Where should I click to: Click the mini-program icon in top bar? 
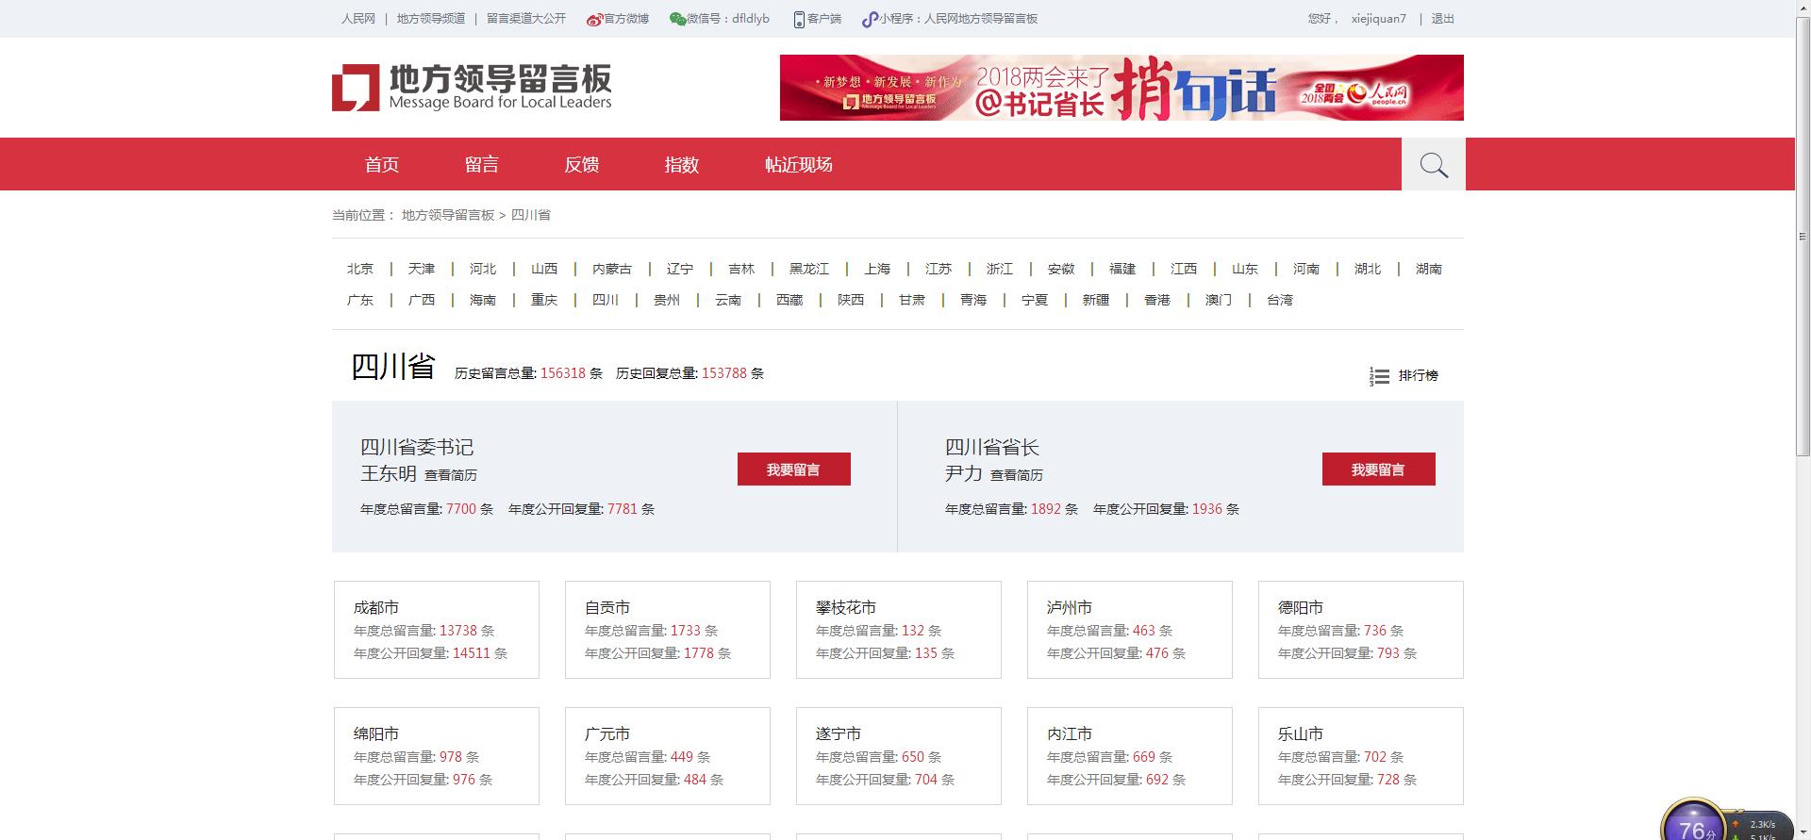point(869,19)
